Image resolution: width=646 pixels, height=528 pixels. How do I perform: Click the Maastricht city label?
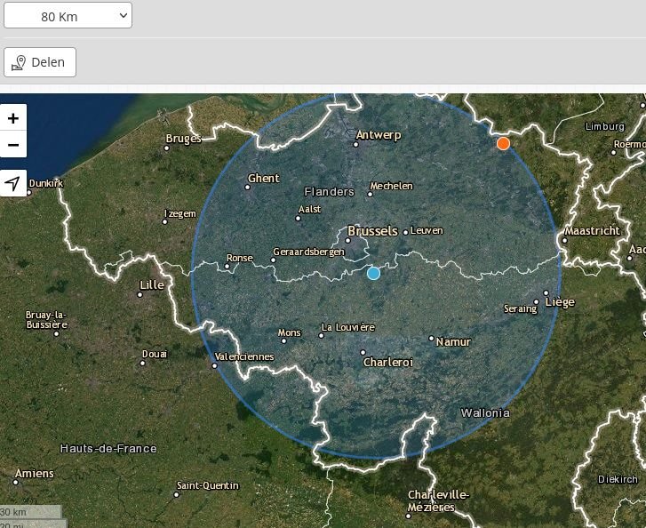pyautogui.click(x=592, y=231)
